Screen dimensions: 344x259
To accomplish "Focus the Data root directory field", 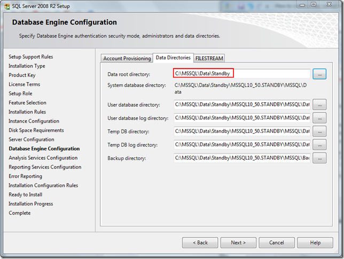I will tap(242, 73).
